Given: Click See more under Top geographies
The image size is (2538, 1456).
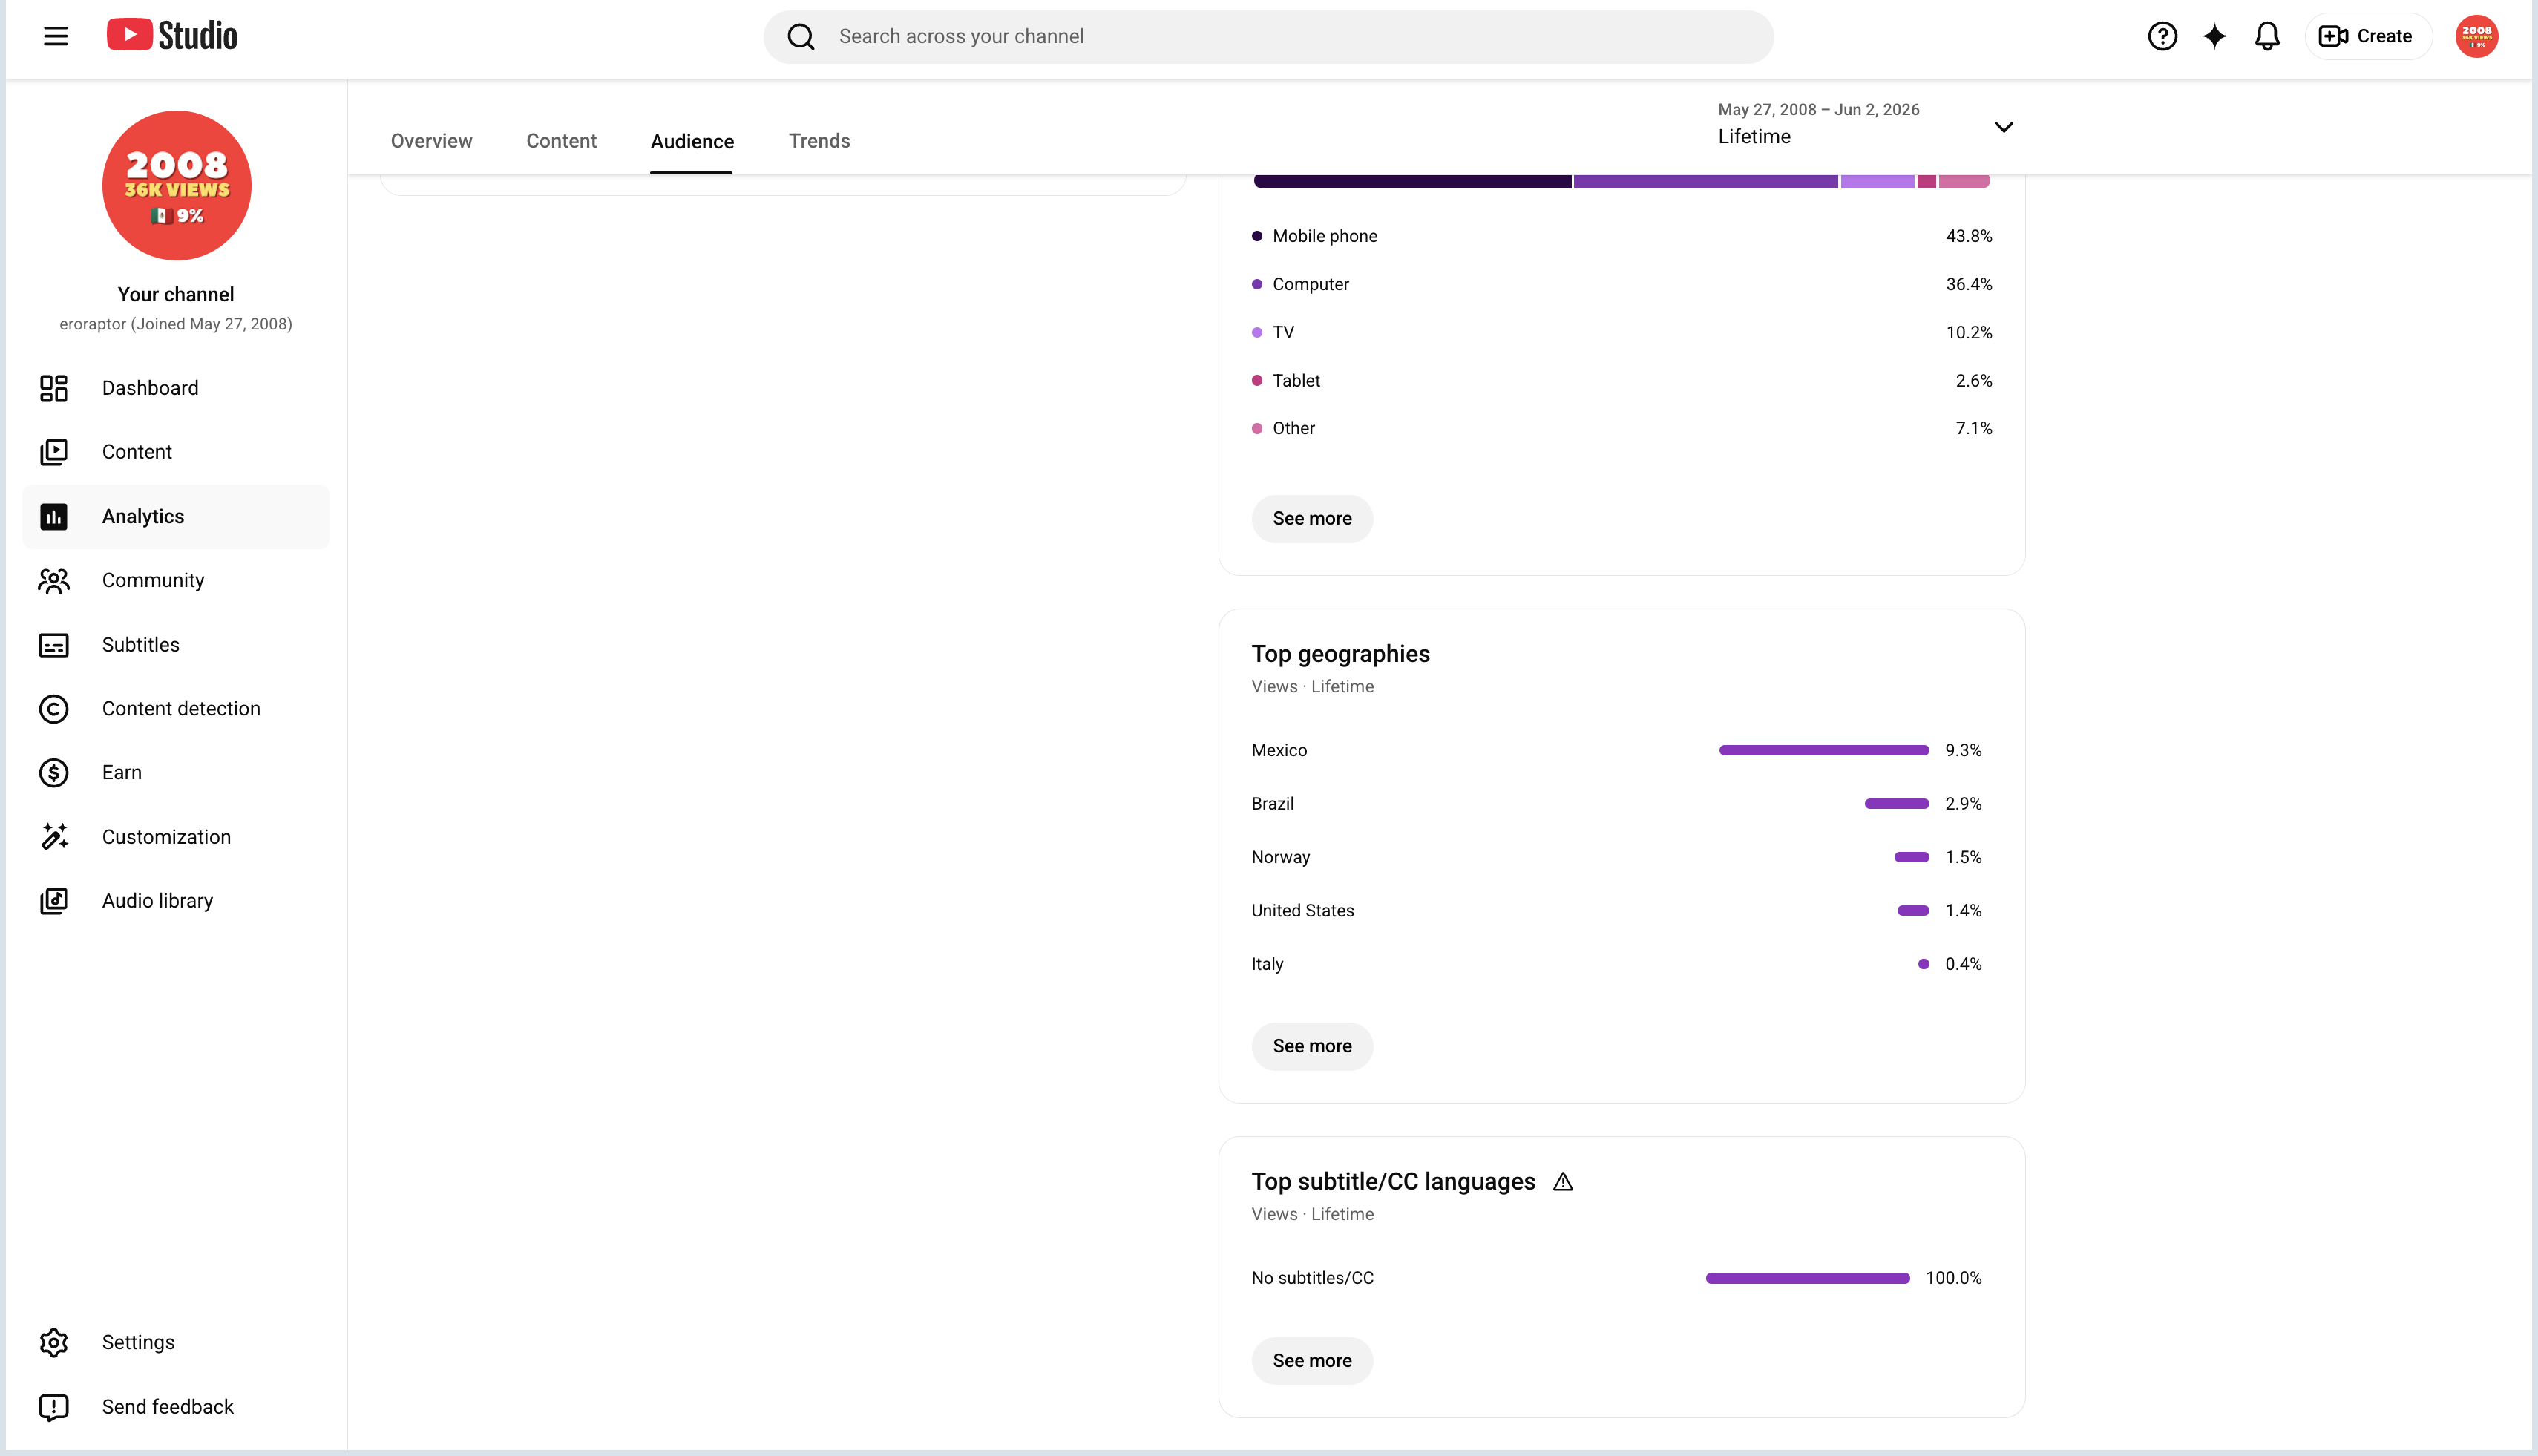Looking at the screenshot, I should click(x=1312, y=1046).
